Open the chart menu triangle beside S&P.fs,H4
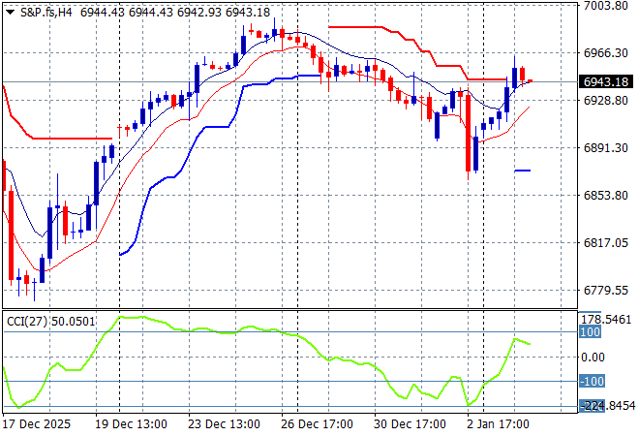This screenshot has width=639, height=436. tap(11, 13)
